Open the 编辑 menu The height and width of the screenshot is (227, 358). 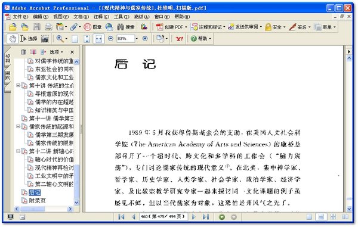(41, 17)
